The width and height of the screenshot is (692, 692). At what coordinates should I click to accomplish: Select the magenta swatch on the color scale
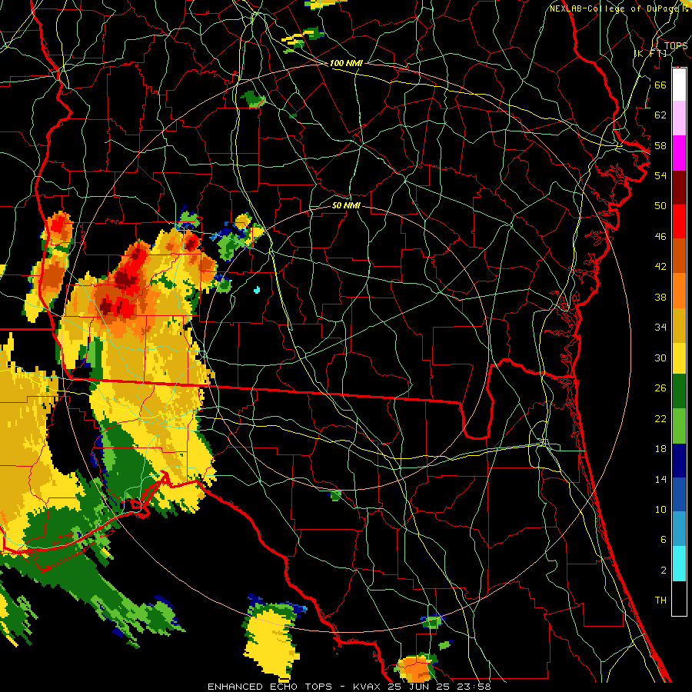679,153
